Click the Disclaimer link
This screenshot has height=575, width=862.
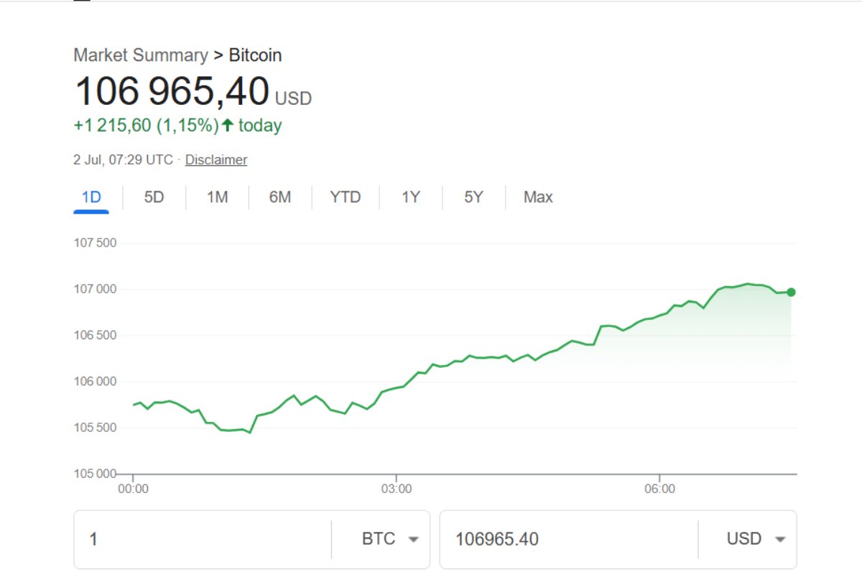[216, 160]
